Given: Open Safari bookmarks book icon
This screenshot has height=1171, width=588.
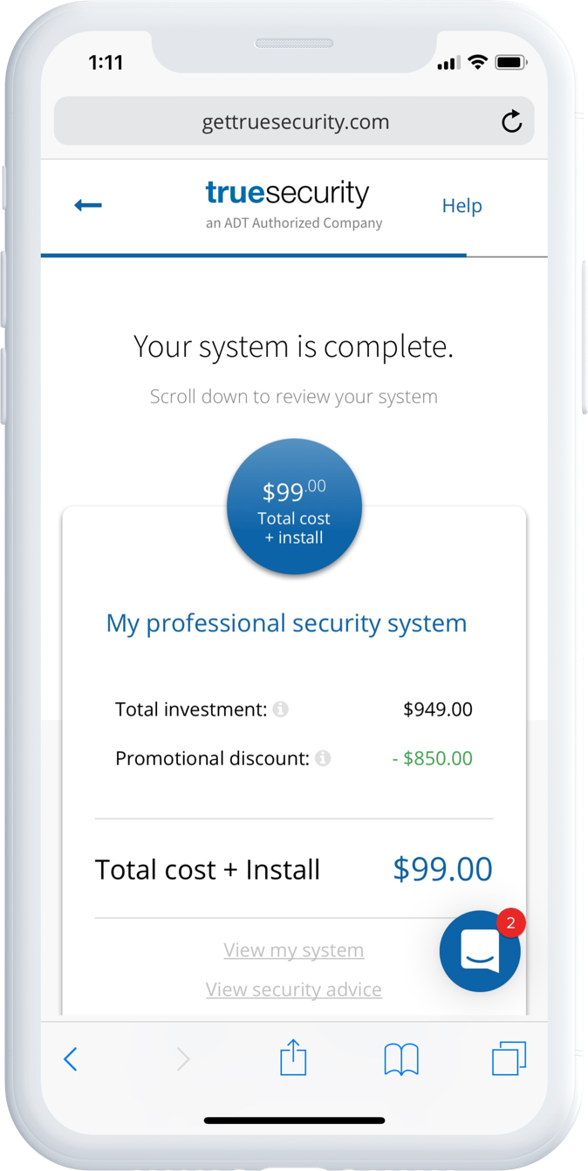Looking at the screenshot, I should coord(401,1059).
